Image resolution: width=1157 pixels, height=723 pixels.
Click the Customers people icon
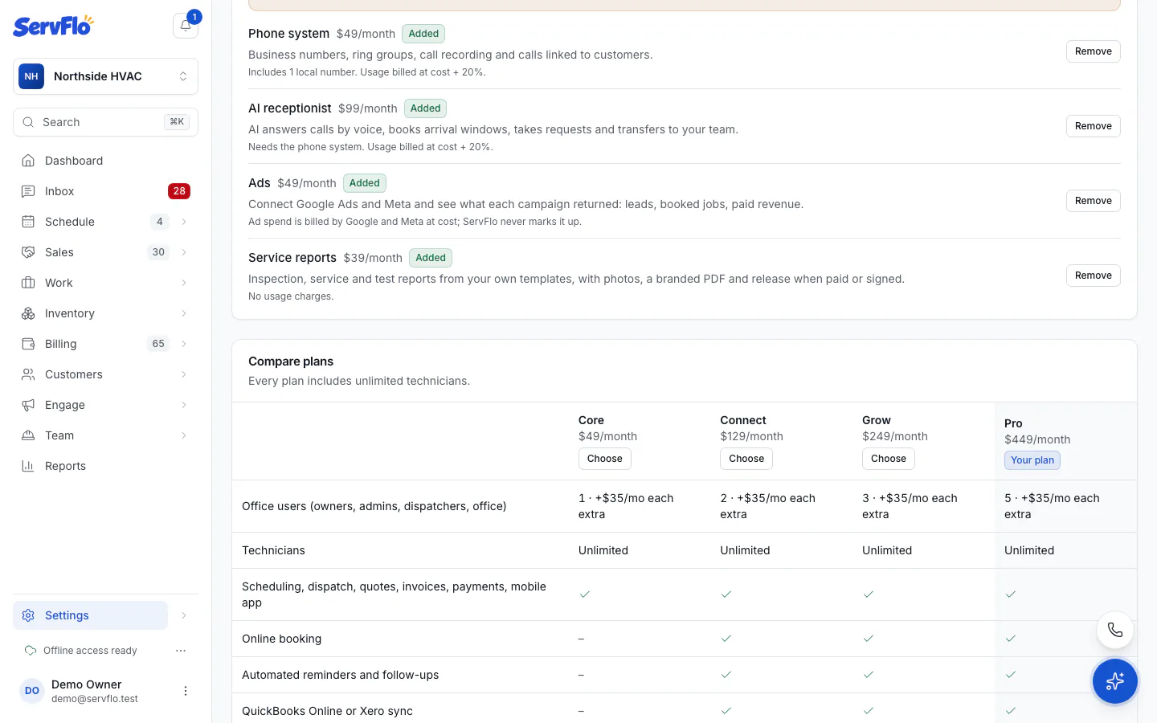point(28,374)
